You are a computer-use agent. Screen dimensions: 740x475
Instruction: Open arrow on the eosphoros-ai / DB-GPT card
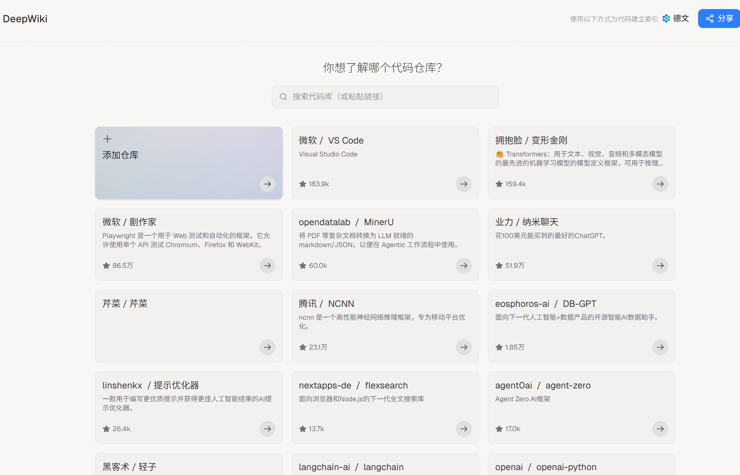coord(660,347)
